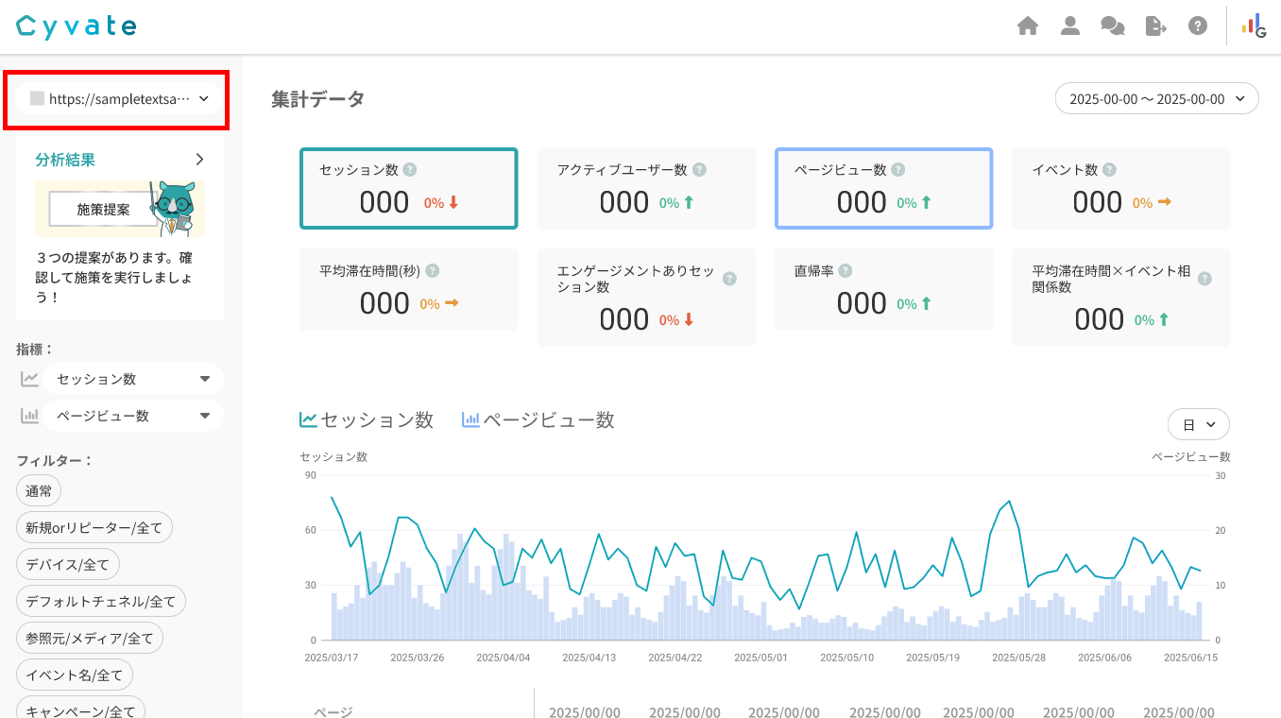The image size is (1281, 718).
Task: Toggle the セッション数 metric card
Action: 408,189
